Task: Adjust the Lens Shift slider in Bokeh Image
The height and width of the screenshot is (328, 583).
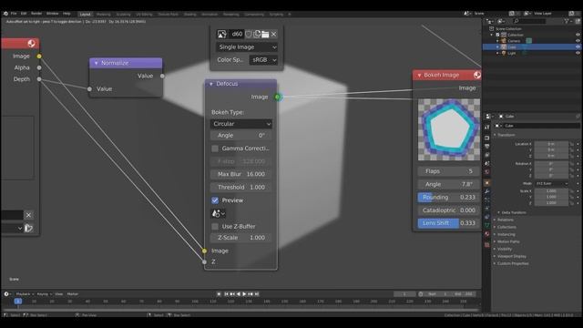Action: 448,223
